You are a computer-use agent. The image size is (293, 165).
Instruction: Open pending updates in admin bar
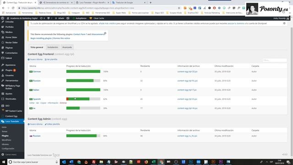[43, 18]
